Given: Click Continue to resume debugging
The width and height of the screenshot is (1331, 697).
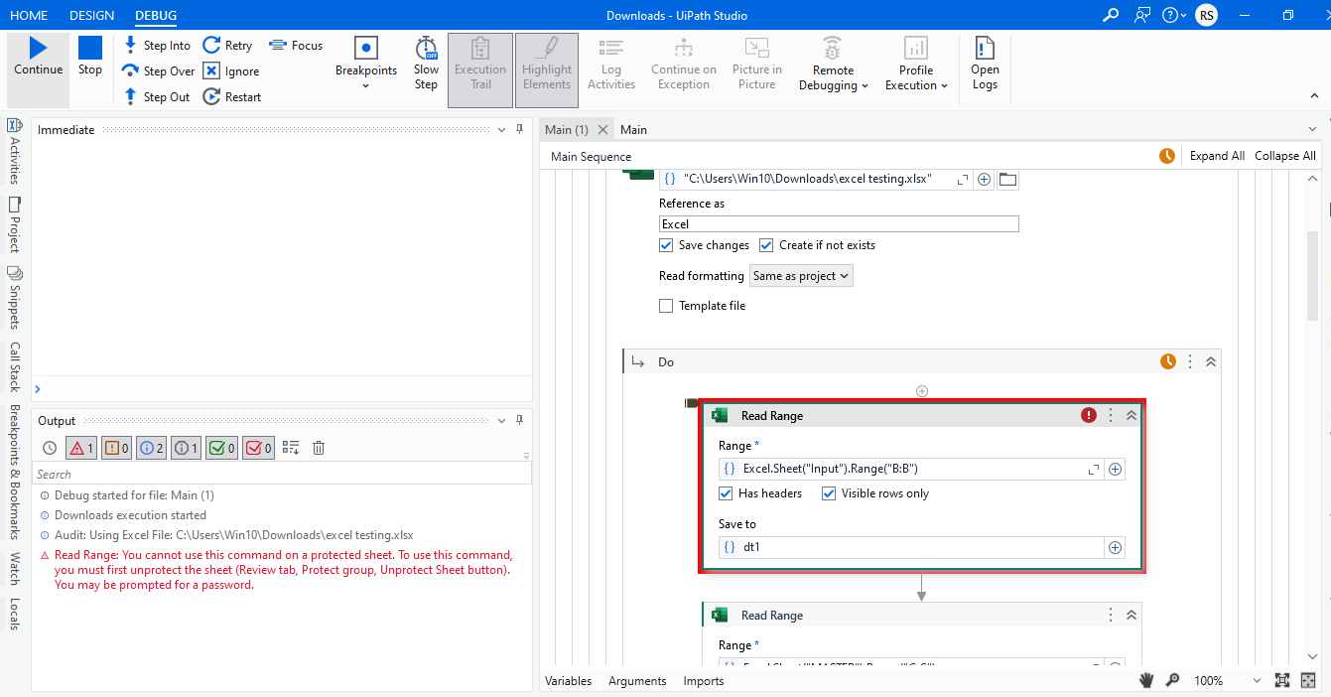Looking at the screenshot, I should click(38, 58).
